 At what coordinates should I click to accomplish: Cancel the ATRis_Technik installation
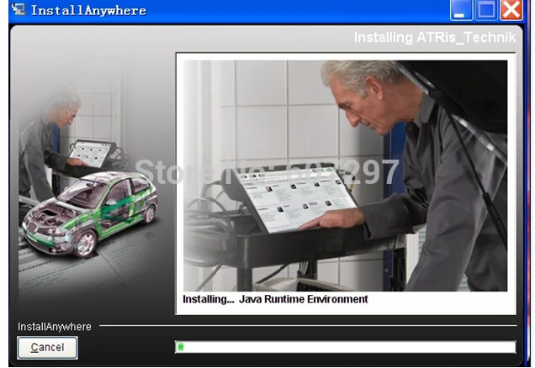tap(47, 347)
